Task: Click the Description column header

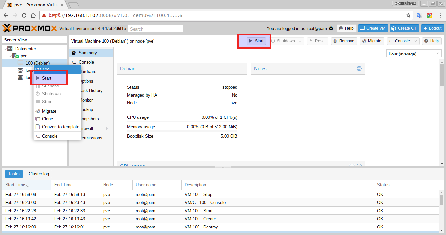Action: 278,185
